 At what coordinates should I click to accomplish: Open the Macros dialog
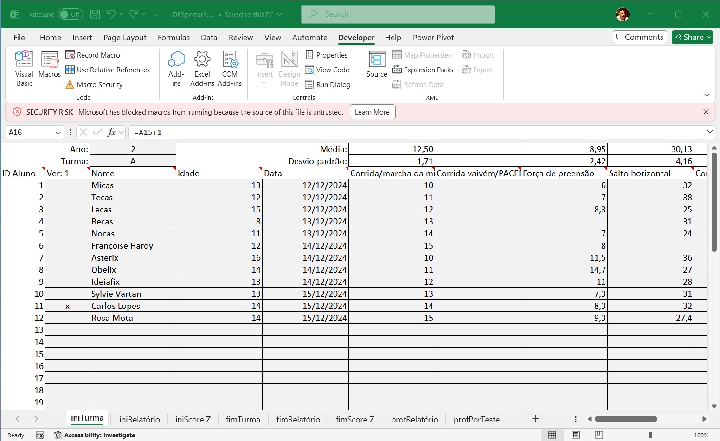[50, 65]
